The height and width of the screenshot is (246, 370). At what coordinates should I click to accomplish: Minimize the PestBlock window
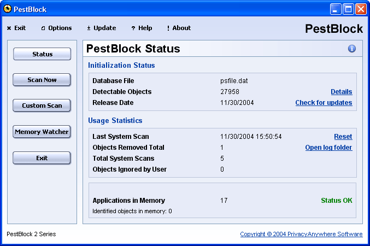point(336,9)
